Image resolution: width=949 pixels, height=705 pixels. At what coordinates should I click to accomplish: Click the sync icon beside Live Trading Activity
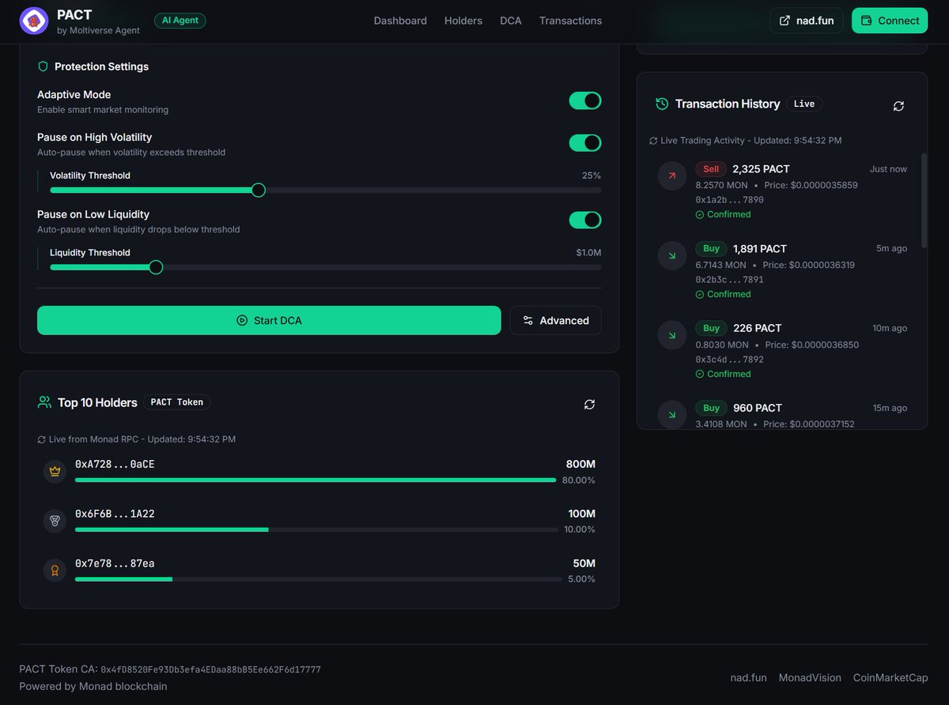pos(653,141)
